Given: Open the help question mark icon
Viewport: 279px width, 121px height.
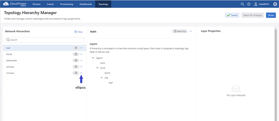Looking at the screenshot, I should point(249,4).
